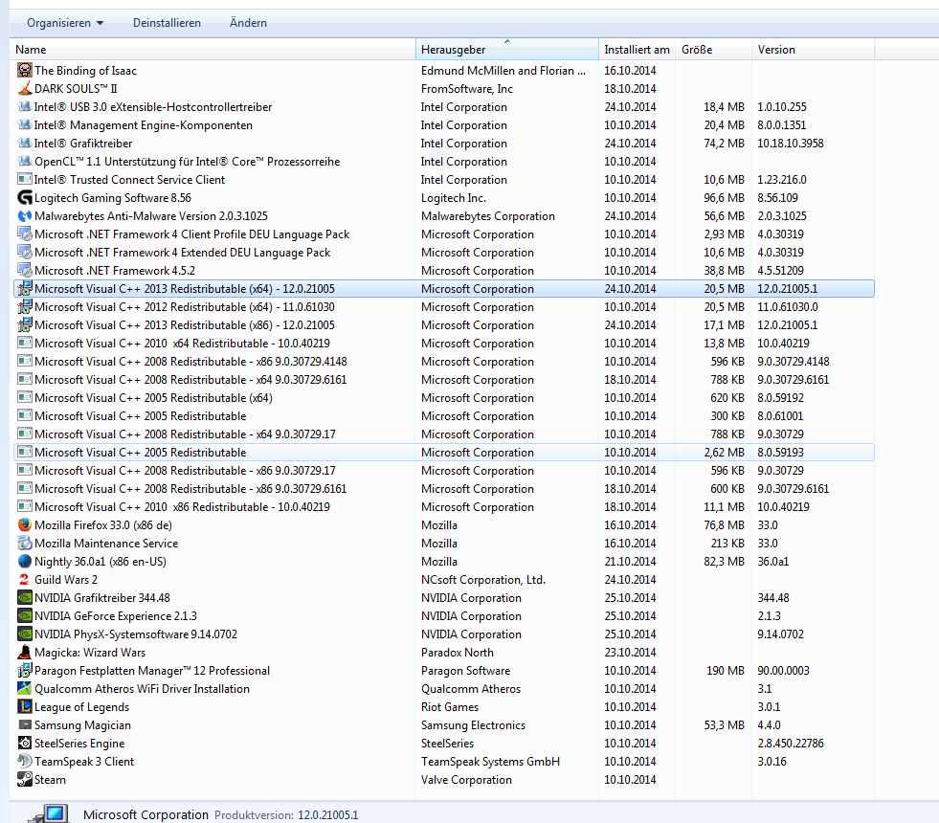Click the DARK SOULS II icon
The height and width of the screenshot is (823, 939).
pos(25,89)
